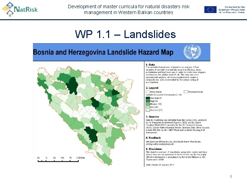Click the '100 km' scale label
The image size is (247, 185).
(x=81, y=158)
